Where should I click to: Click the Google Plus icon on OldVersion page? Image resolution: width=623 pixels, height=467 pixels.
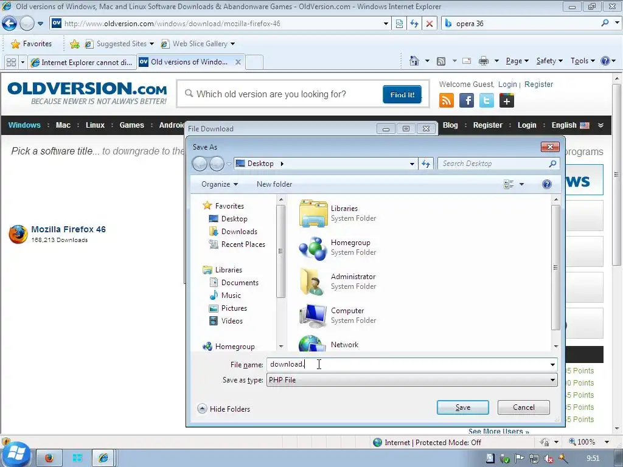click(507, 100)
